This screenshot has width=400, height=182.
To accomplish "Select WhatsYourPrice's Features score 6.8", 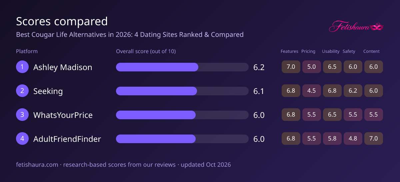I will click(x=291, y=115).
